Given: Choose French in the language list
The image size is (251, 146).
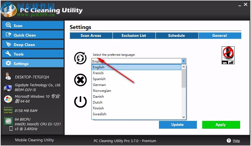Looking at the screenshot, I should (x=137, y=73).
